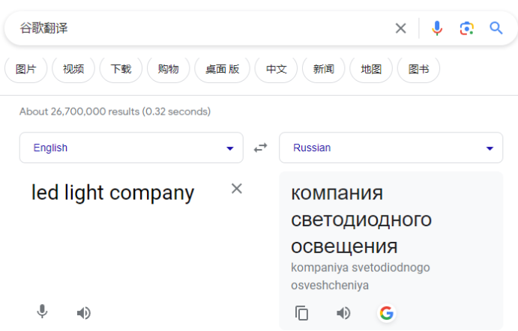Select the 购物 shopping filter
Image resolution: width=518 pixels, height=331 pixels.
tap(168, 70)
